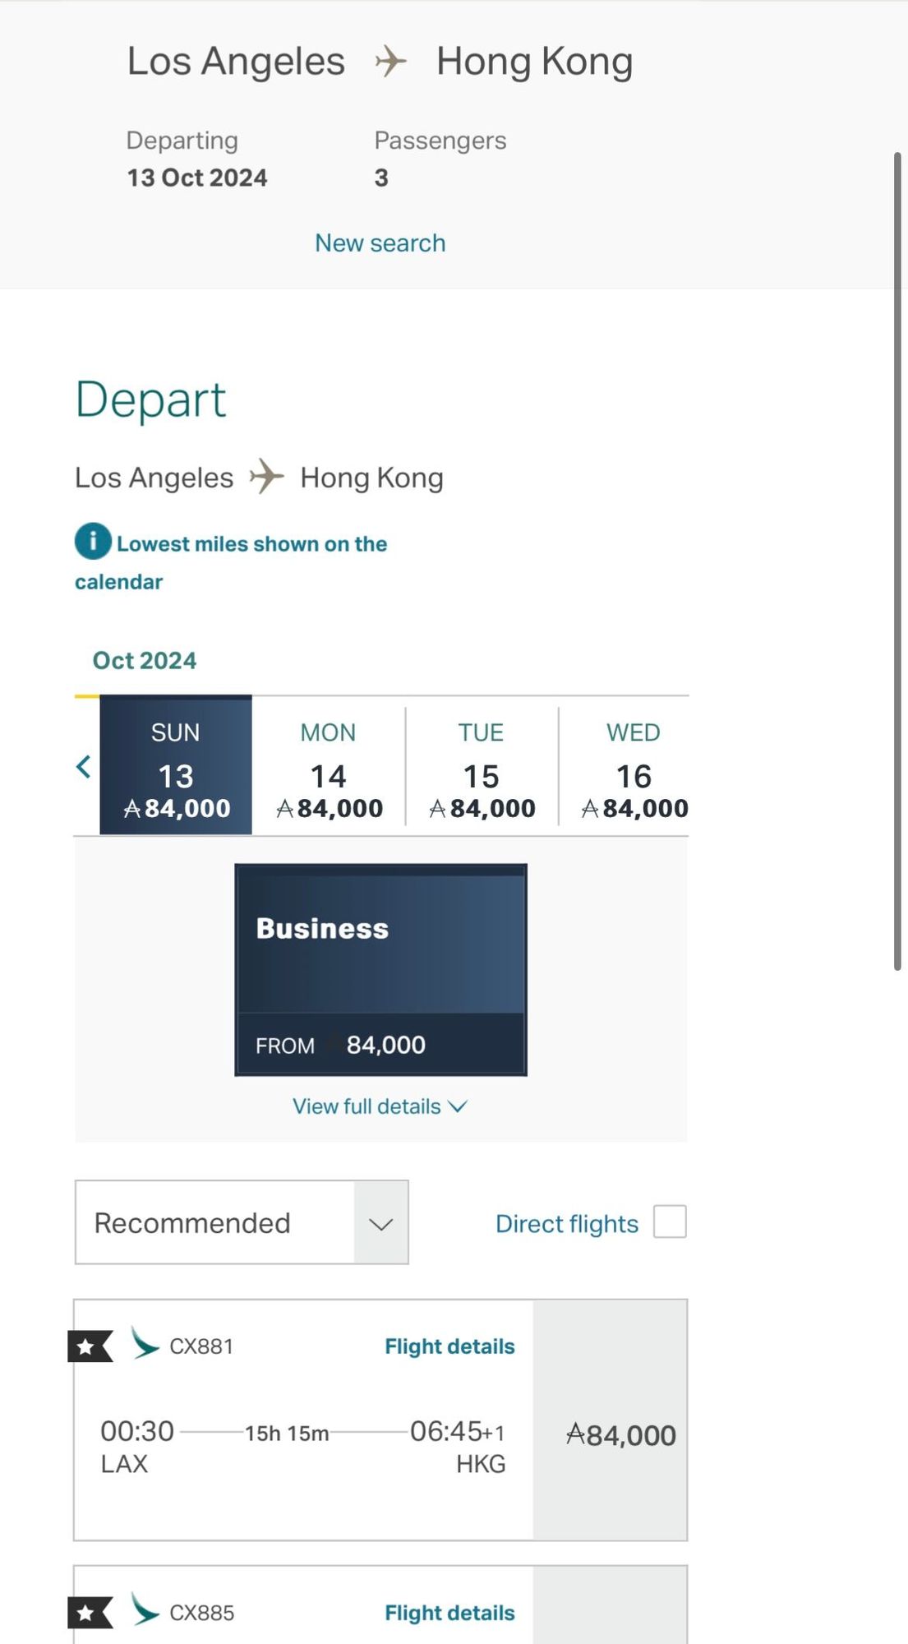Expand View full details
Viewport: 908px width, 1644px height.
[x=380, y=1106]
